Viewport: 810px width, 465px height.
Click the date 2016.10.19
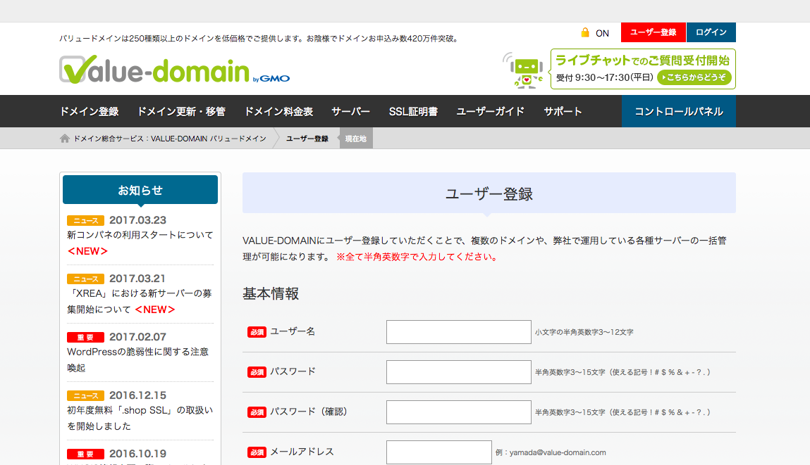click(138, 454)
